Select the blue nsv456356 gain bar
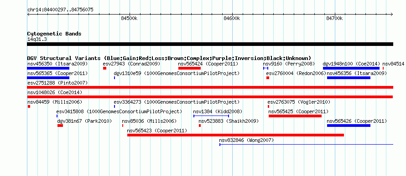406x176 pixels. [x=349, y=78]
